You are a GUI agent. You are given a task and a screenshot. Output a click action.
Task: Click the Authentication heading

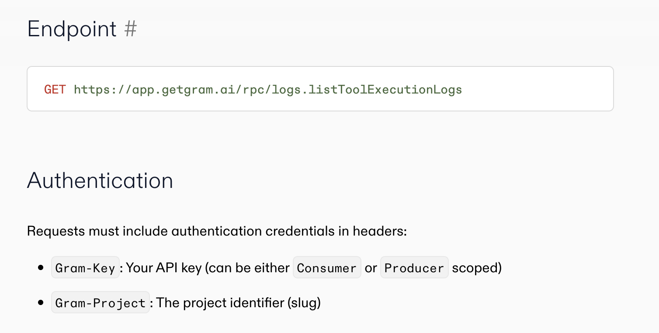pos(100,180)
